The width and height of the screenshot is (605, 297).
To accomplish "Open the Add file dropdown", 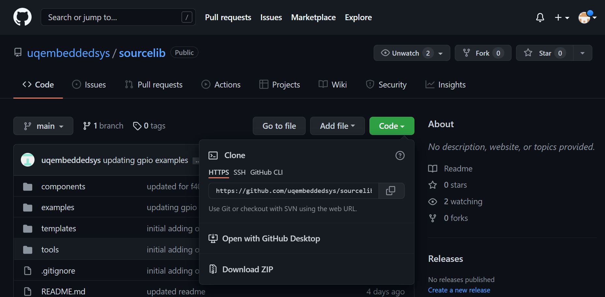I will [337, 126].
